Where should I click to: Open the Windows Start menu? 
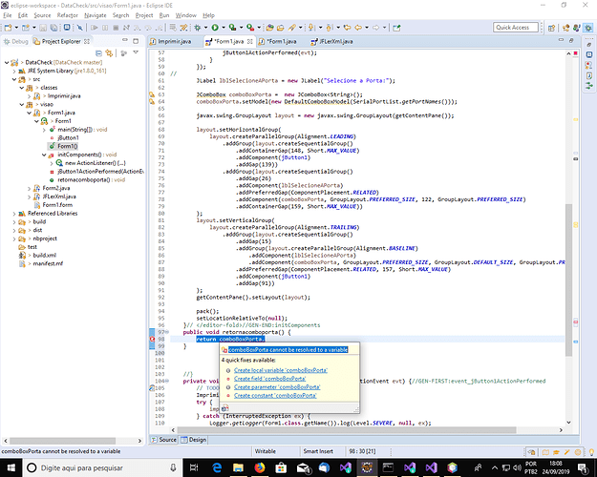11,467
